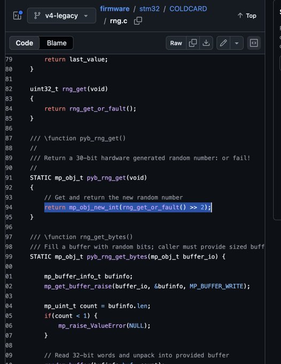
Task: Switch to the Code tab
Action: point(25,43)
